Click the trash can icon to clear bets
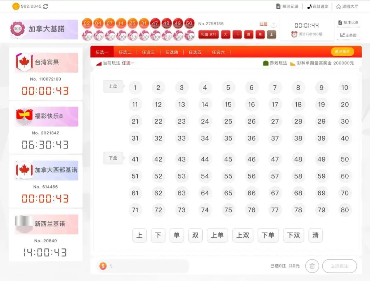The width and height of the screenshot is (370, 281). point(312,266)
